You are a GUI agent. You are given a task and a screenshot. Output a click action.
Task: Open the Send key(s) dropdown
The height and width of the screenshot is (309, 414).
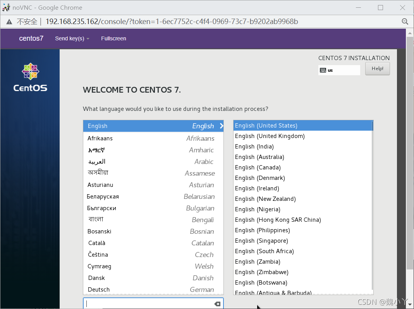click(72, 39)
